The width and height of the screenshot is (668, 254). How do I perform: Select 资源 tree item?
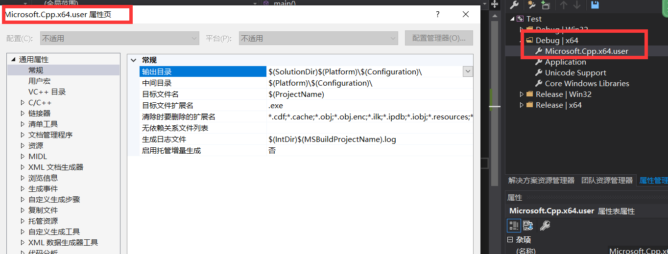[36, 146]
